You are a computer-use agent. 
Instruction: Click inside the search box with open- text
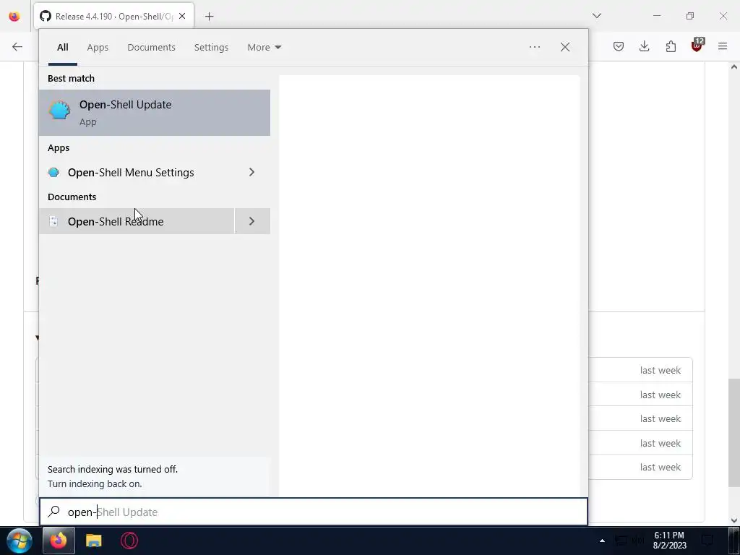click(314, 512)
